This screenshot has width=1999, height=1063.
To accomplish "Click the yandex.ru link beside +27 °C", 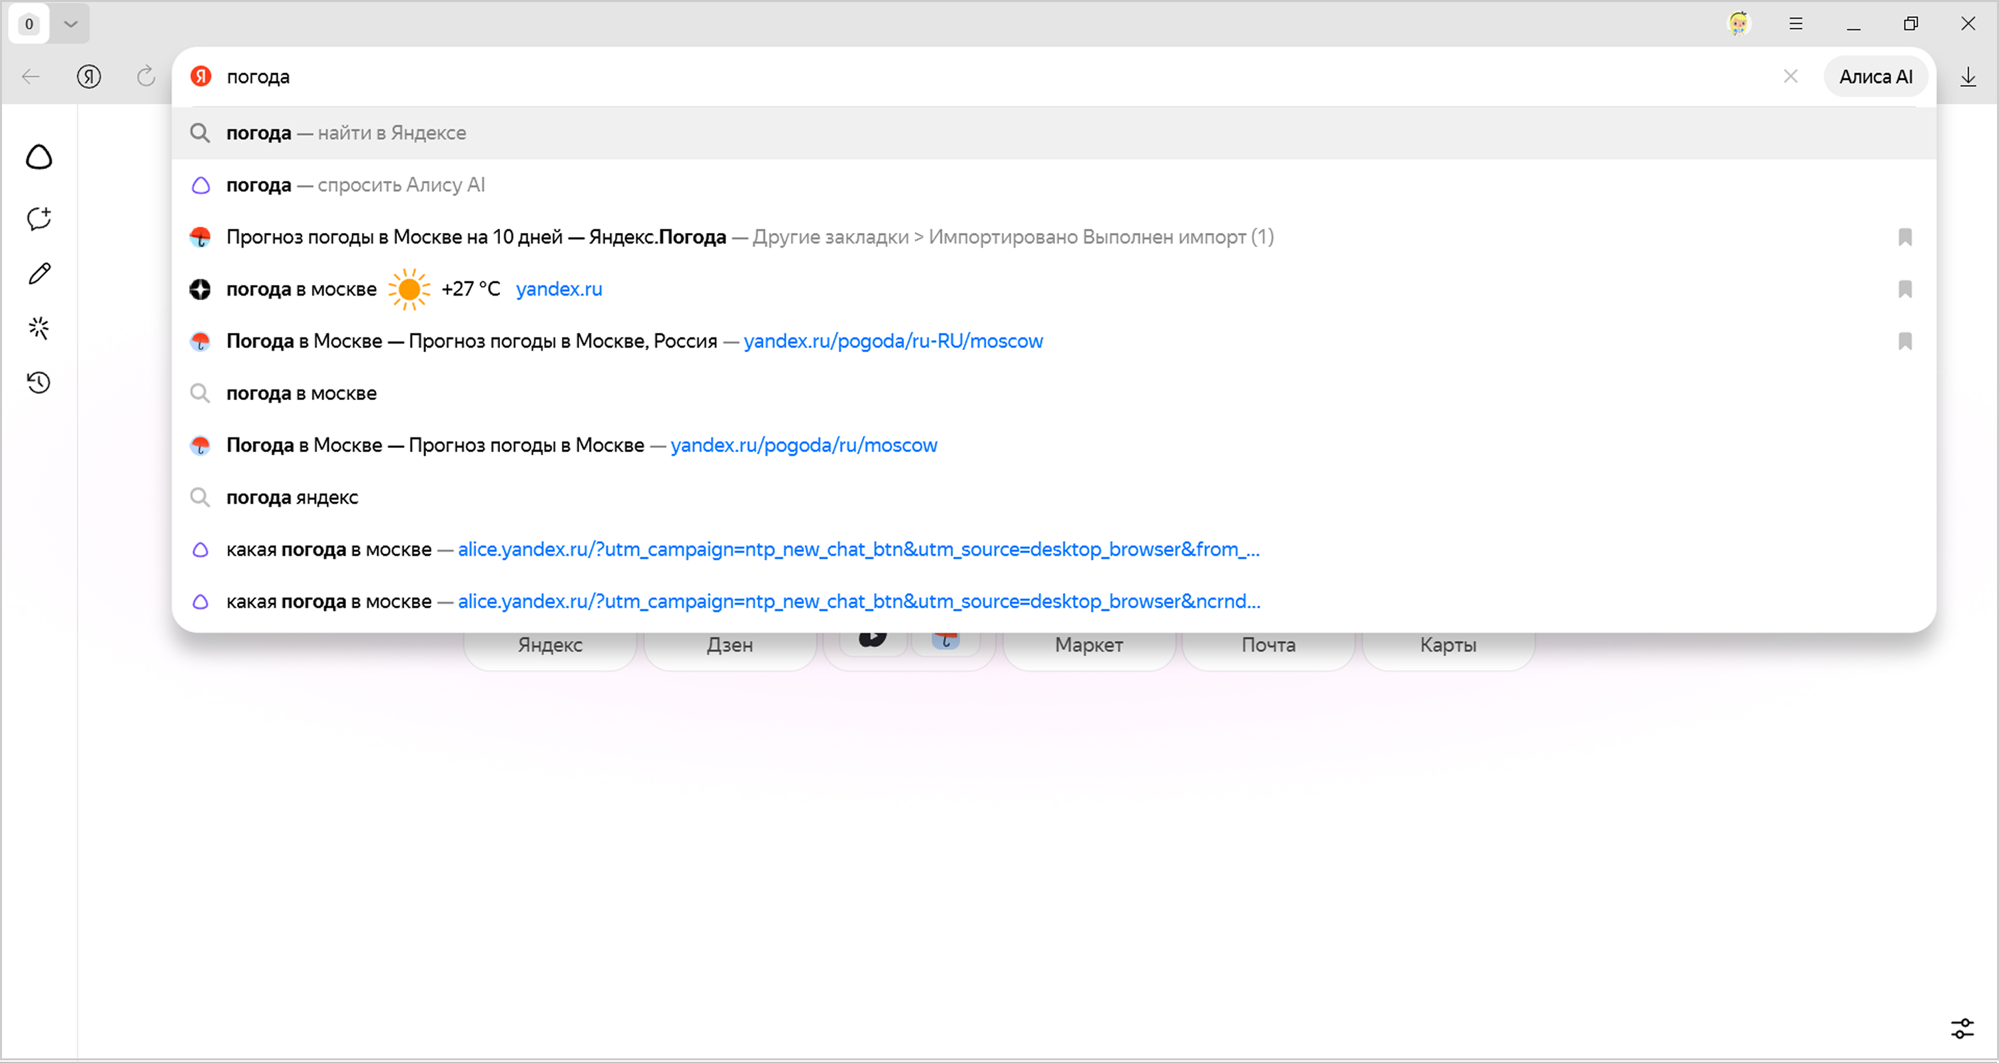I will click(558, 289).
